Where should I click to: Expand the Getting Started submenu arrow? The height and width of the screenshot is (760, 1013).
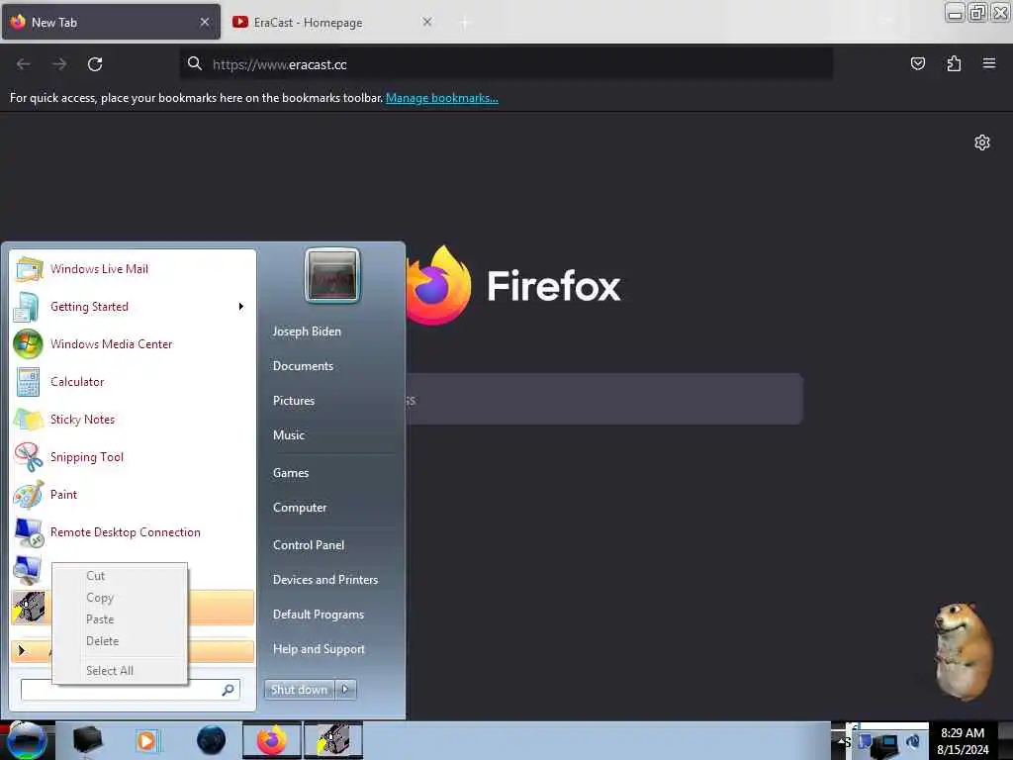[x=241, y=307]
